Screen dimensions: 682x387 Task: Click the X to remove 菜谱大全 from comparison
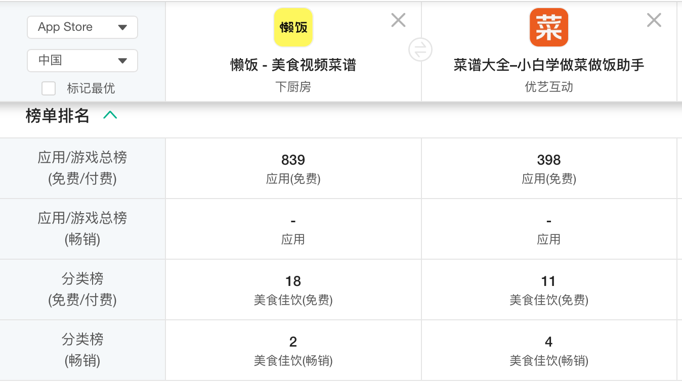[654, 20]
